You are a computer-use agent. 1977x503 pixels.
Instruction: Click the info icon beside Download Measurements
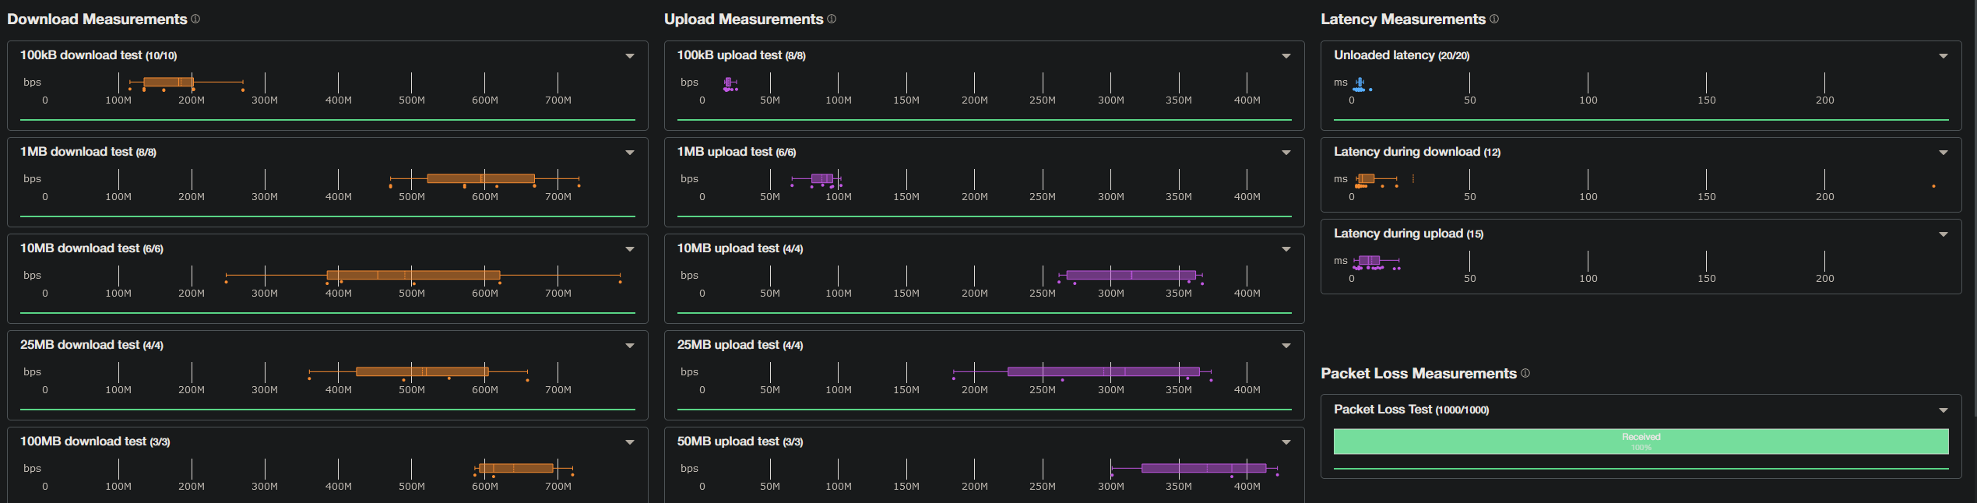(195, 19)
